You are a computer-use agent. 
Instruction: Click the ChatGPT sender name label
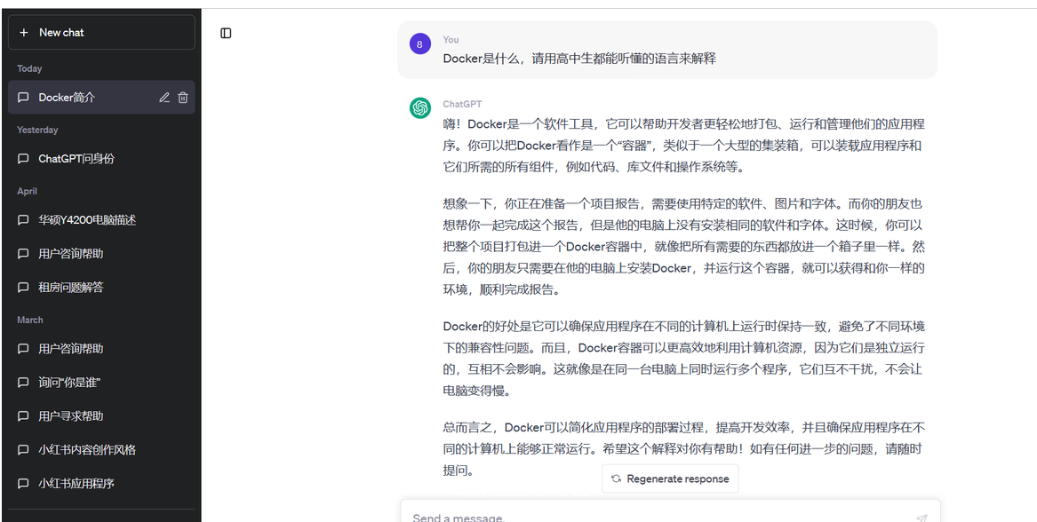(x=462, y=104)
